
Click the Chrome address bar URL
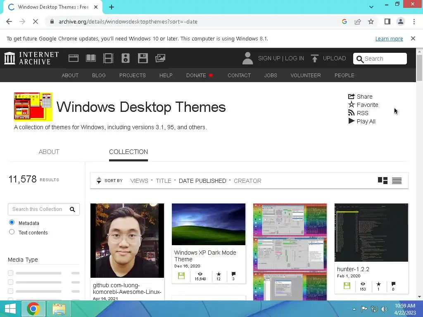click(x=128, y=21)
